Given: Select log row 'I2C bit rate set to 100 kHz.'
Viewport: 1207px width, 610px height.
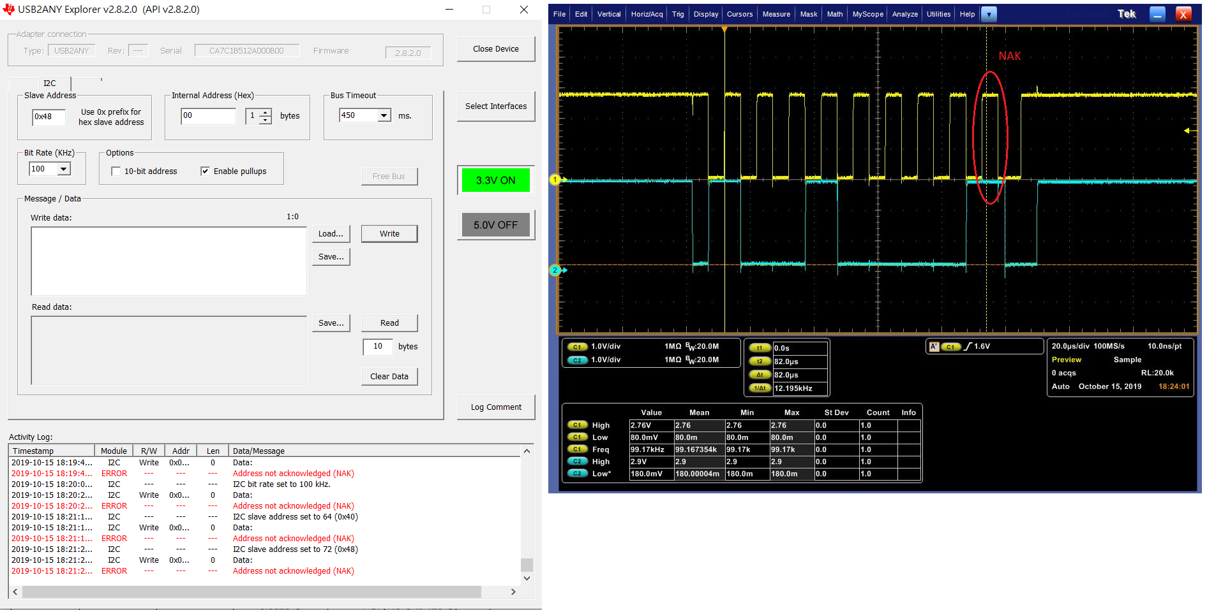Looking at the screenshot, I should 265,484.
